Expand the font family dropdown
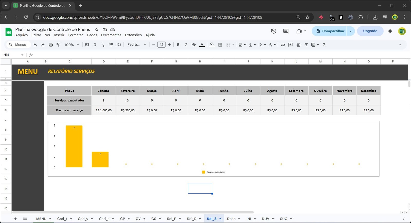 [x=137, y=45]
